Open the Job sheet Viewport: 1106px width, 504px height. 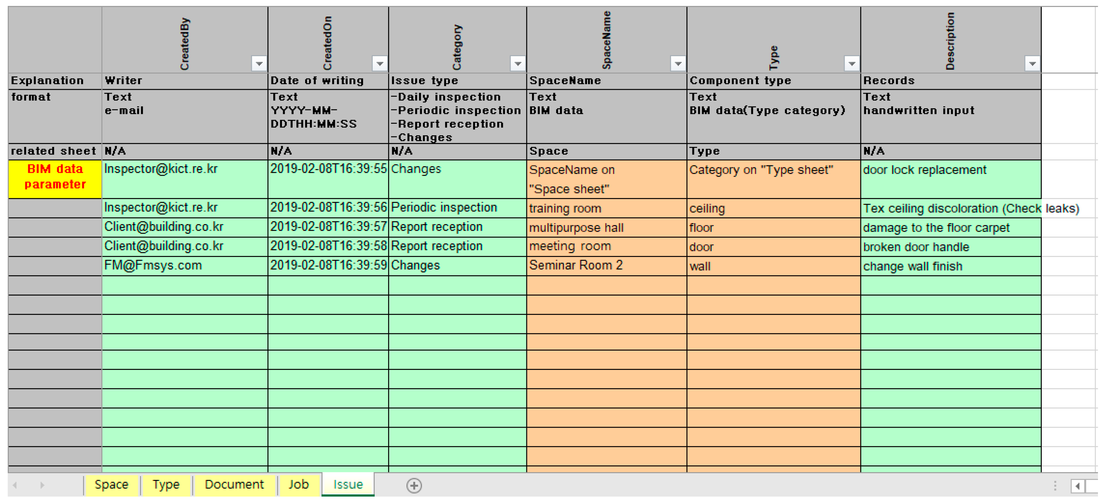point(299,484)
